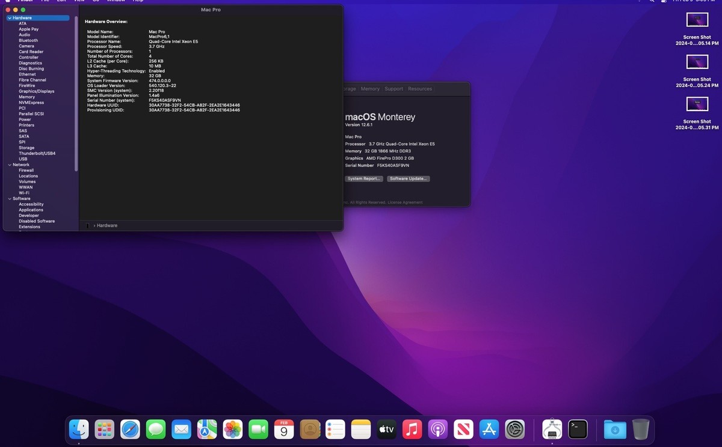Open the Apple TV app in the Dock
This screenshot has height=447, width=722.
pyautogui.click(x=386, y=429)
